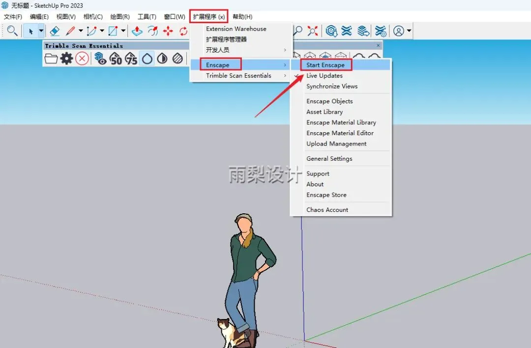Open the Rectangle tool dropdown arrow
The width and height of the screenshot is (531, 348).
click(123, 31)
